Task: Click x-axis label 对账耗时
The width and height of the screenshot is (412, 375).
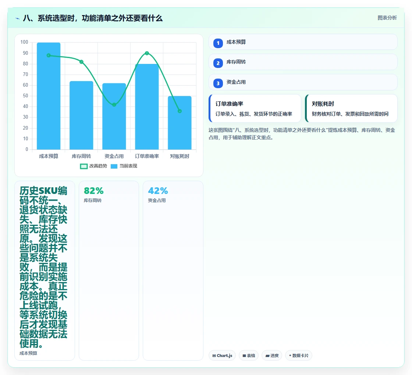Action: [180, 156]
